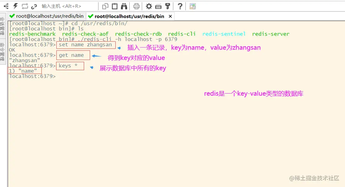The height and width of the screenshot is (187, 345).
Task: Click the keyboard keymap icon
Action: point(158,7)
